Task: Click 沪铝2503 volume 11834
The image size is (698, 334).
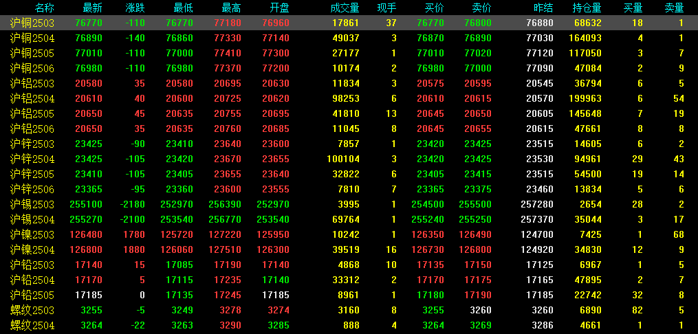Action: tap(346, 84)
